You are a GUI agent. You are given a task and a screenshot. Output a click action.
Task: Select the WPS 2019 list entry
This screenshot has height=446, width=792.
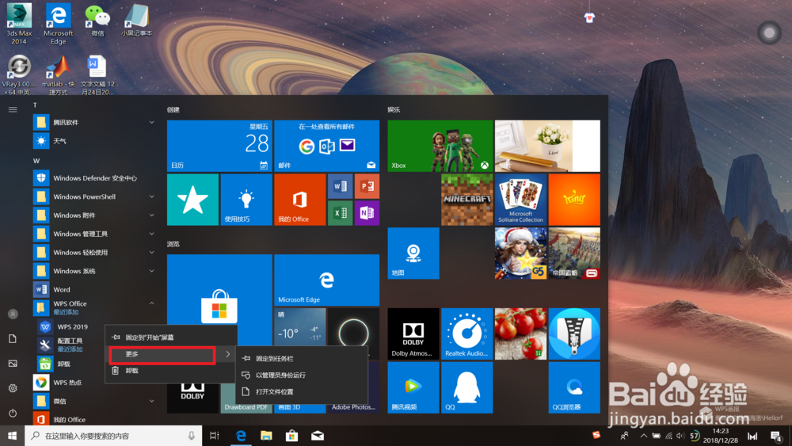coord(70,327)
